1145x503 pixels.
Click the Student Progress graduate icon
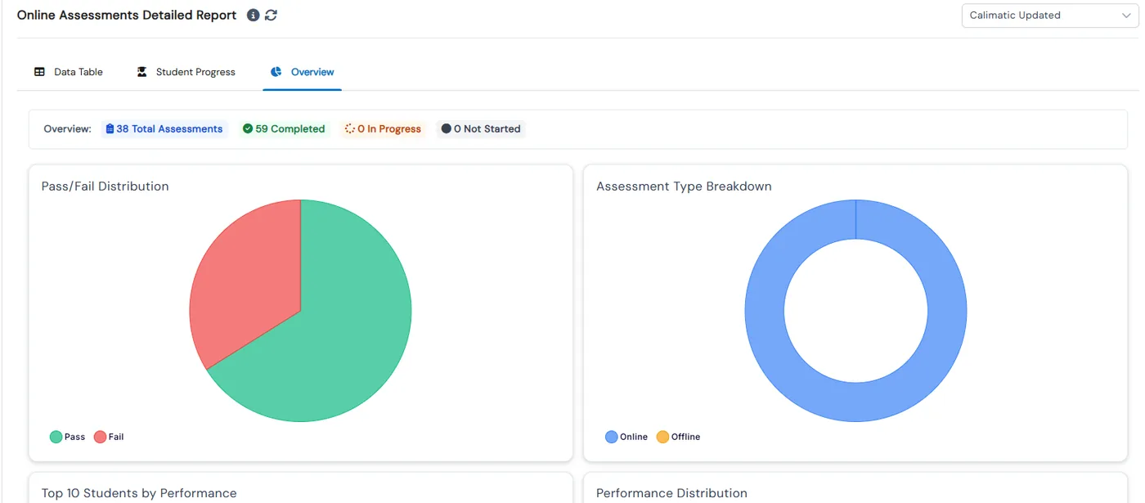pyautogui.click(x=141, y=72)
